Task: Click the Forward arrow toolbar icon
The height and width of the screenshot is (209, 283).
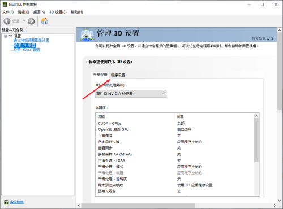Action: click(x=31, y=21)
